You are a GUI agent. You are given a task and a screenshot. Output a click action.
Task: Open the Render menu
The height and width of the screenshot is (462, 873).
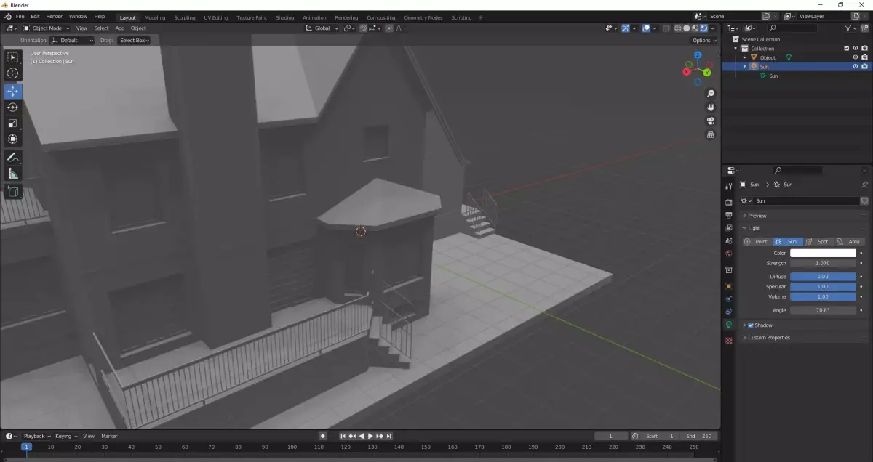click(x=54, y=16)
